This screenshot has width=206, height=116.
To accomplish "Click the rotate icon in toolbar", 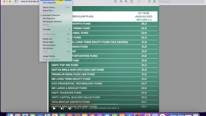I will [x=149, y=1].
